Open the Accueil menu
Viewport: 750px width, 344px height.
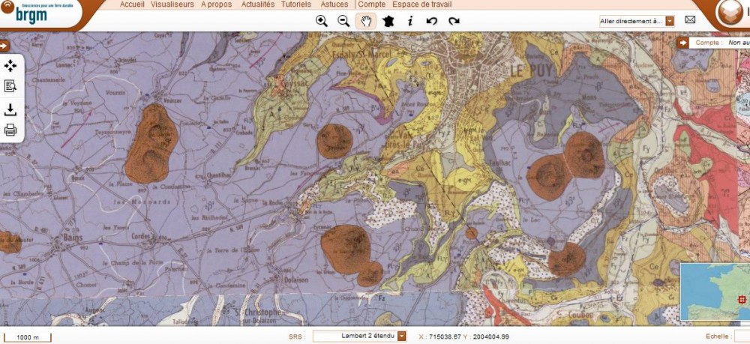tap(131, 4)
